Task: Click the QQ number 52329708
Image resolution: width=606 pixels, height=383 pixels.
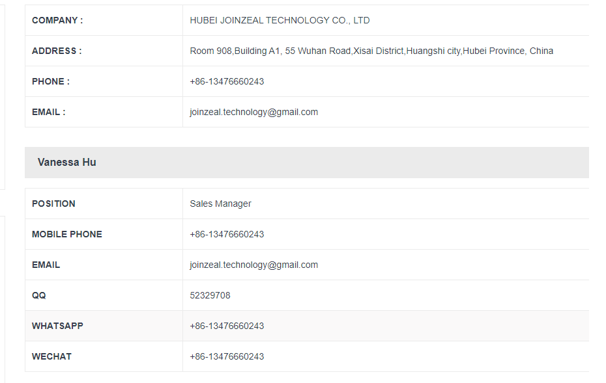Action: click(x=210, y=295)
